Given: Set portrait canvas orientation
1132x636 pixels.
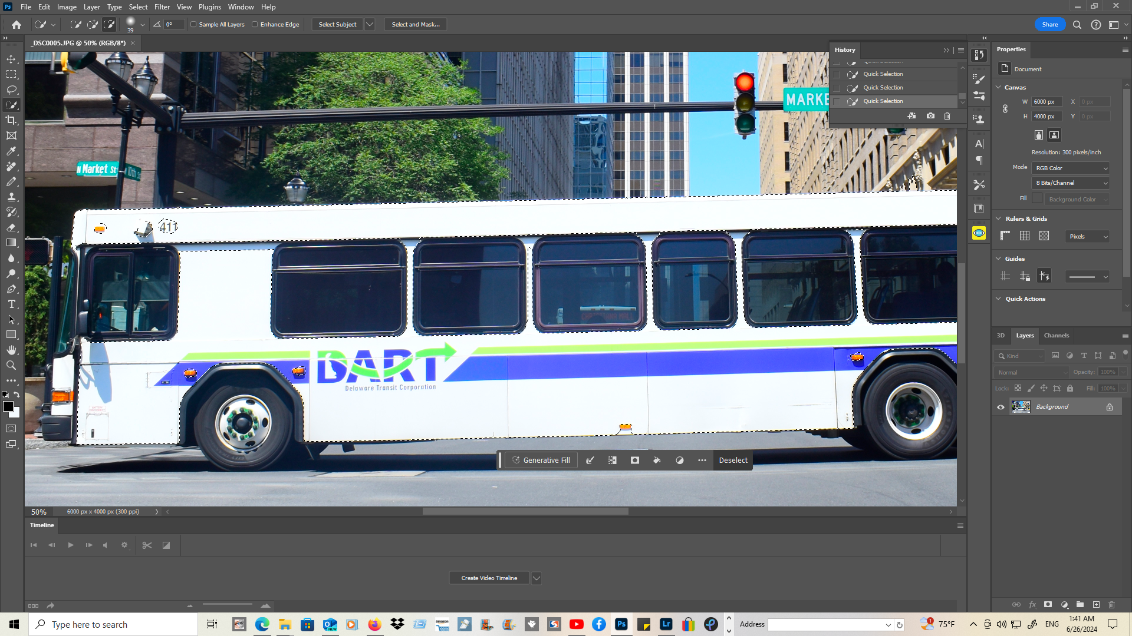Looking at the screenshot, I should (1039, 135).
